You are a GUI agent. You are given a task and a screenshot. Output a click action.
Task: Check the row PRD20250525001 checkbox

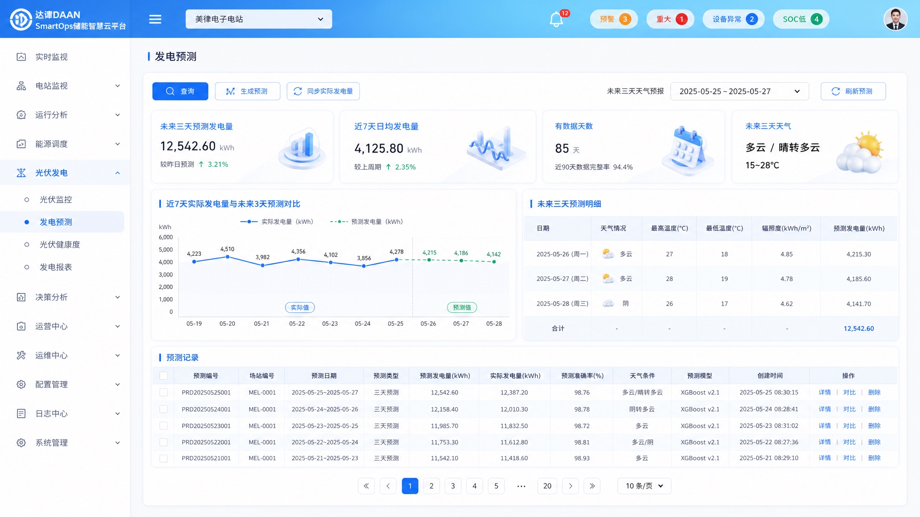coord(164,392)
